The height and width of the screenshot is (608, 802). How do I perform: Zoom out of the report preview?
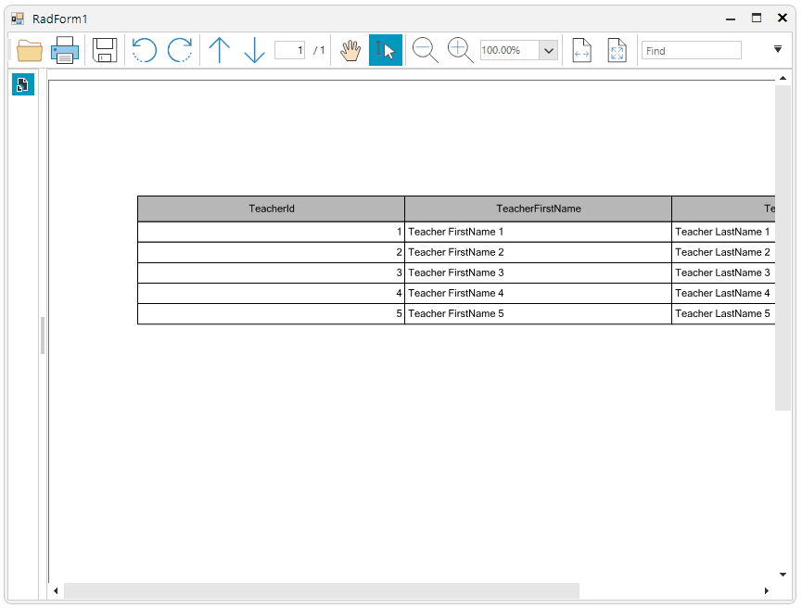(x=425, y=50)
